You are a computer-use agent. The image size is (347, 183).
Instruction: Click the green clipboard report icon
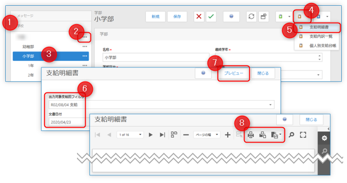pos(281,17)
